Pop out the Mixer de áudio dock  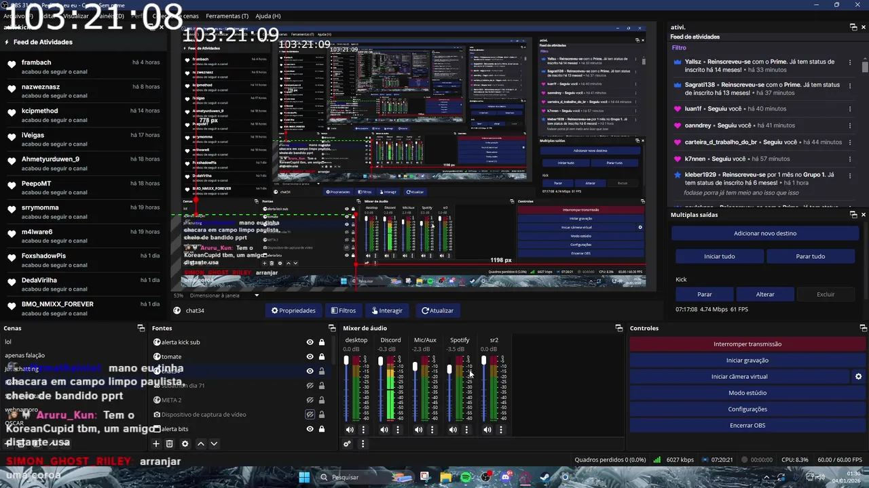[x=618, y=328]
